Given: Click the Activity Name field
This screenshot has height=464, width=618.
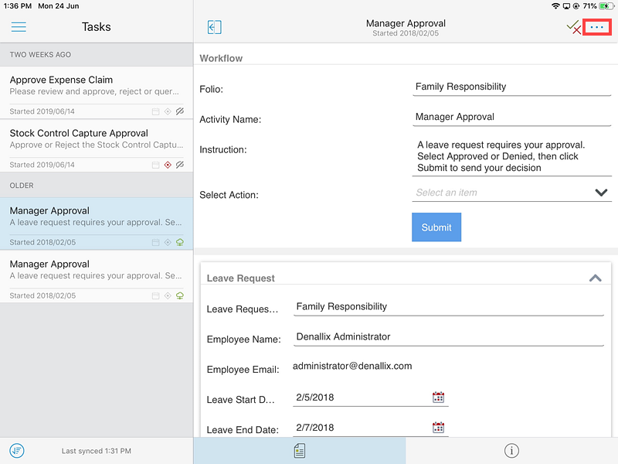Looking at the screenshot, I should 511,118.
